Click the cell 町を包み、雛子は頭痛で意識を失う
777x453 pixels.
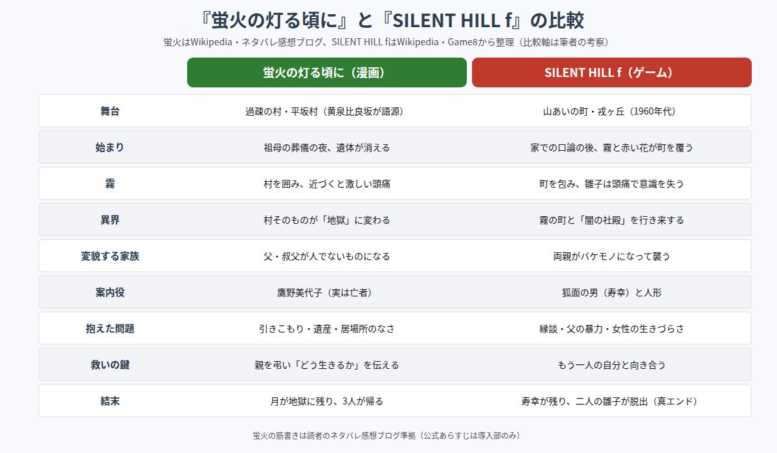[x=612, y=184]
